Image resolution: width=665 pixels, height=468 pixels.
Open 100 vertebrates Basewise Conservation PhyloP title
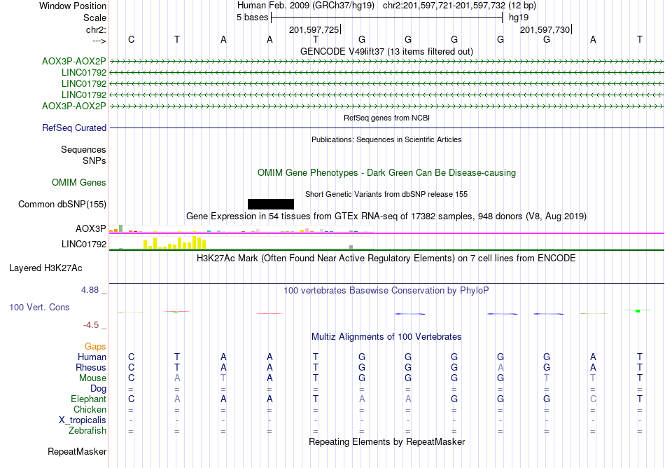point(386,290)
